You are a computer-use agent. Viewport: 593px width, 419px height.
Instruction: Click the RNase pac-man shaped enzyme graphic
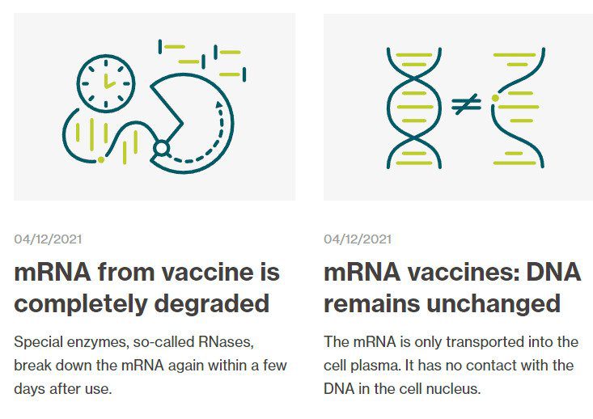[192, 123]
